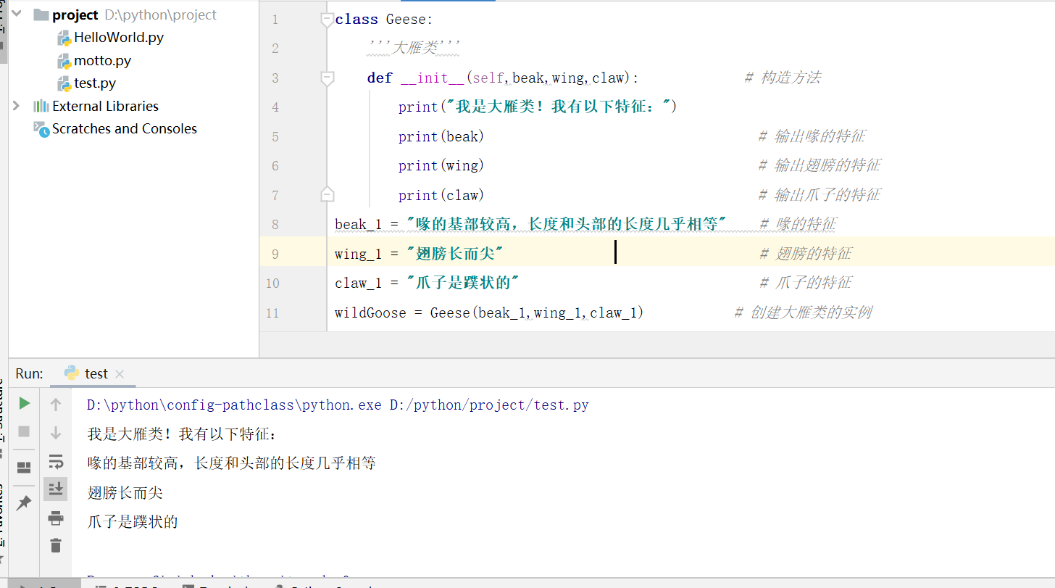Click console output '翅膀长而尖'
The height and width of the screenshot is (588, 1055).
coord(125,493)
